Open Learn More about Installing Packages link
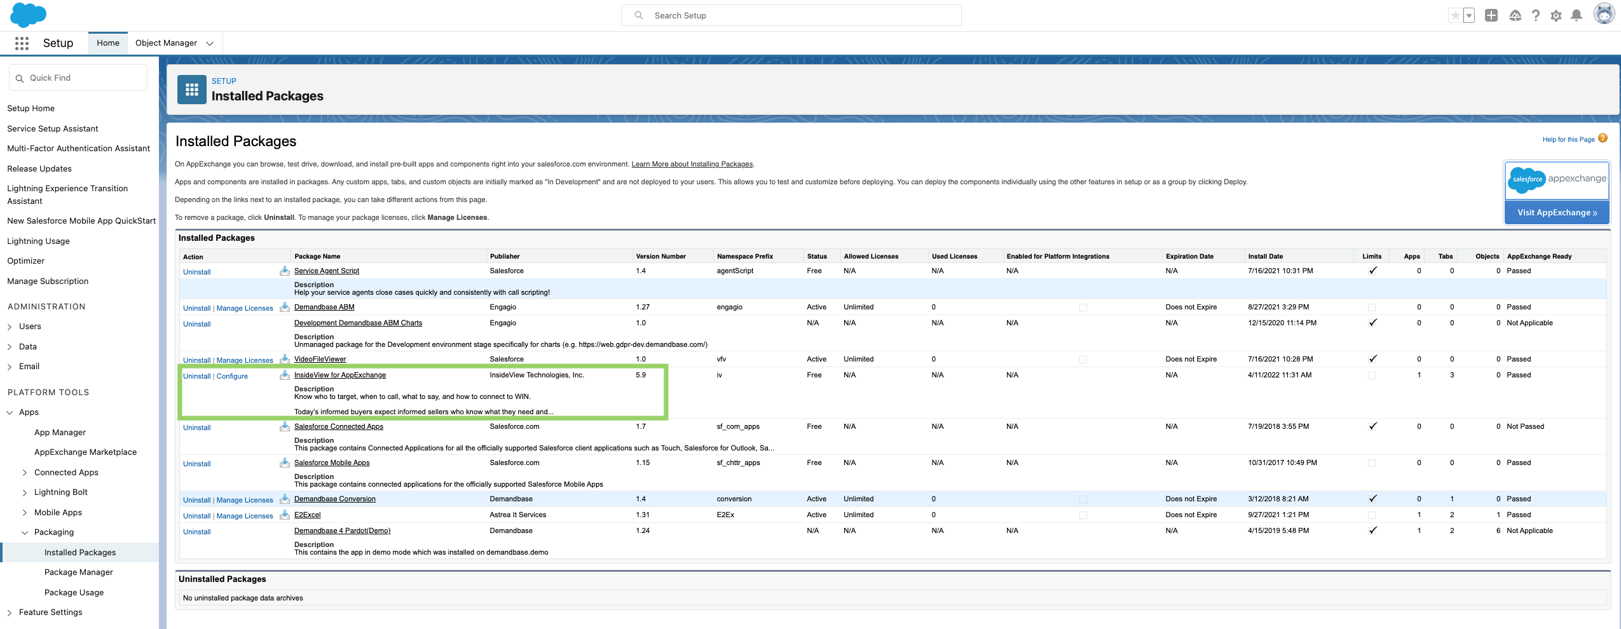1621x629 pixels. 692,164
